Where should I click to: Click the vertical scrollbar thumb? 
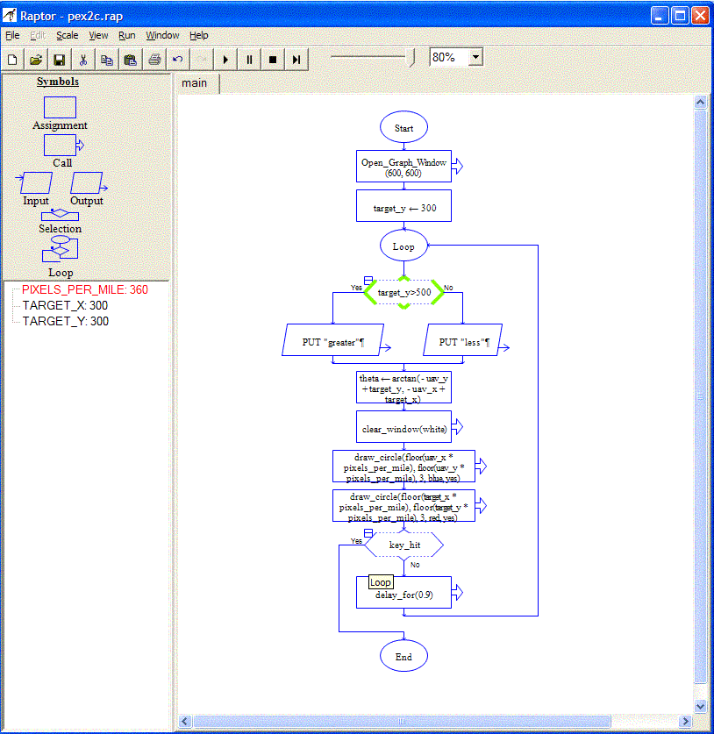[701, 397]
